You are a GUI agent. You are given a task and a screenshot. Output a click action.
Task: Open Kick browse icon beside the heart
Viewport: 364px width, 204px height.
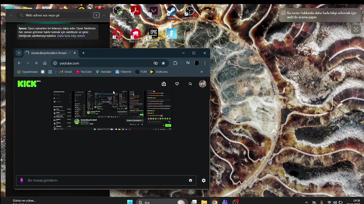164,84
